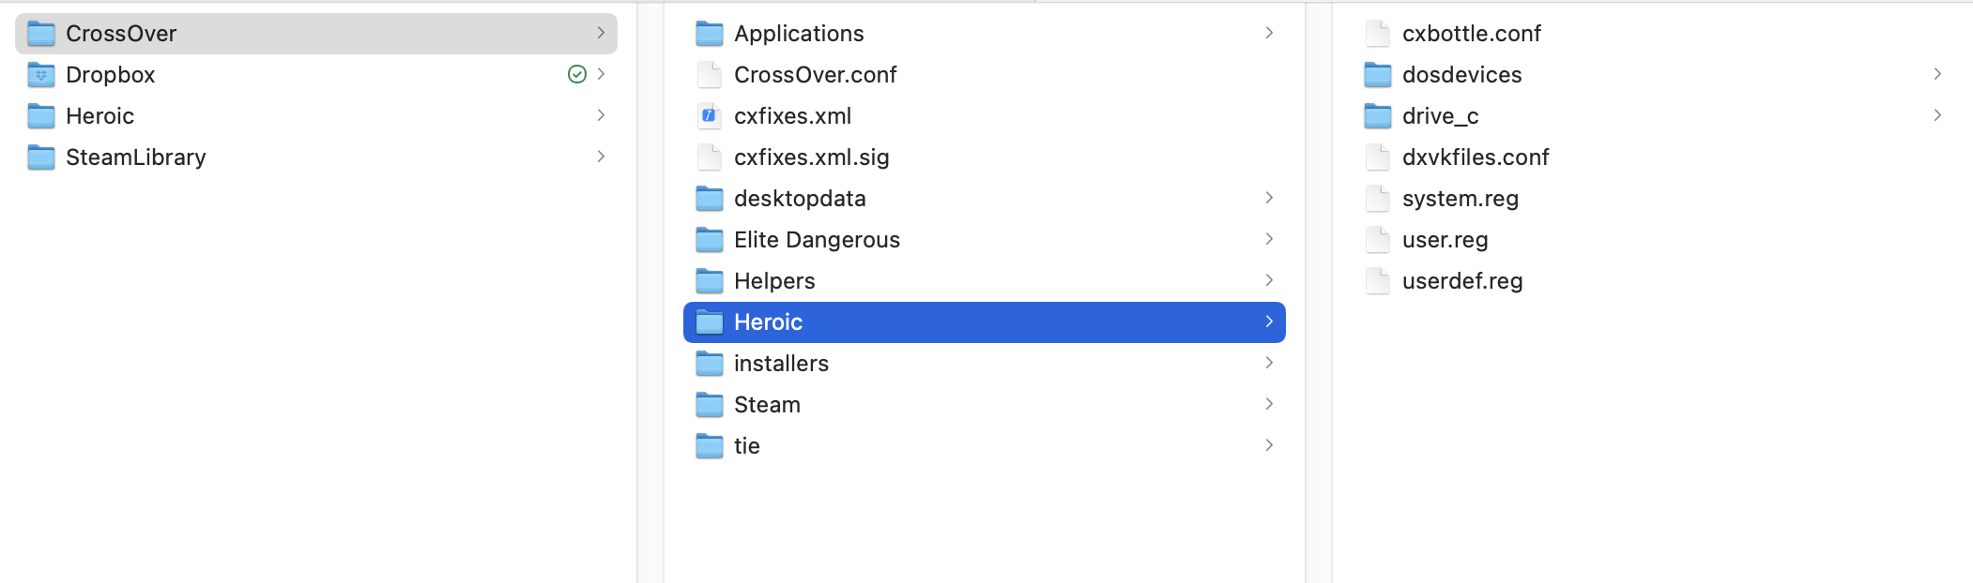The width and height of the screenshot is (1973, 583).
Task: Expand desktopdata folder chevron
Action: tap(1269, 198)
